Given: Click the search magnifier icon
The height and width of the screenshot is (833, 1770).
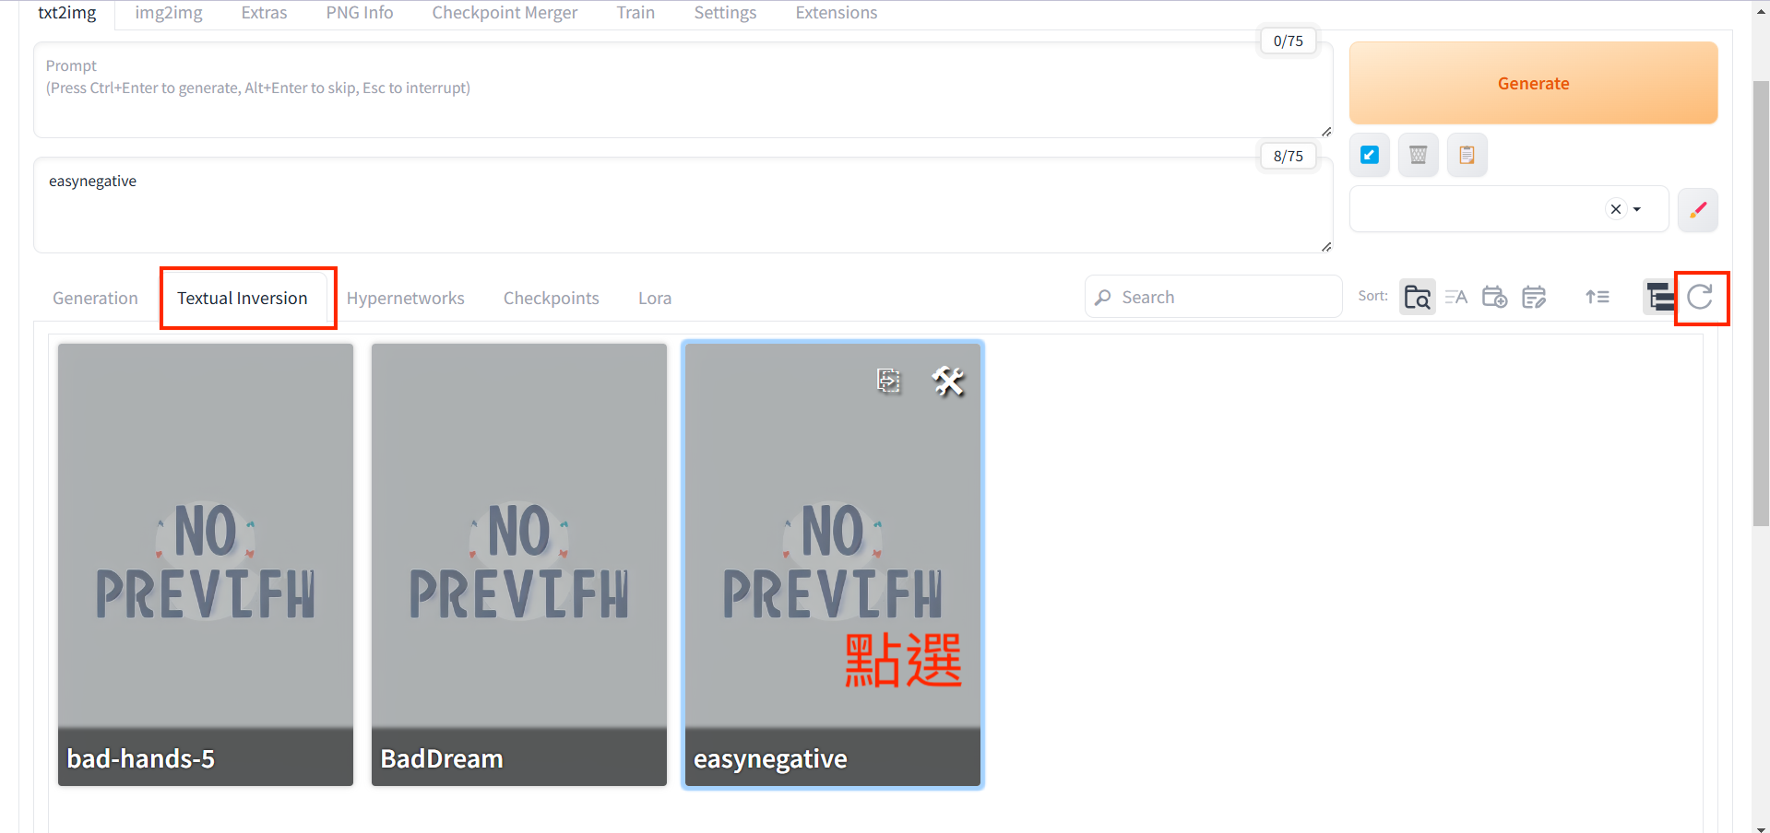Looking at the screenshot, I should click(1103, 298).
